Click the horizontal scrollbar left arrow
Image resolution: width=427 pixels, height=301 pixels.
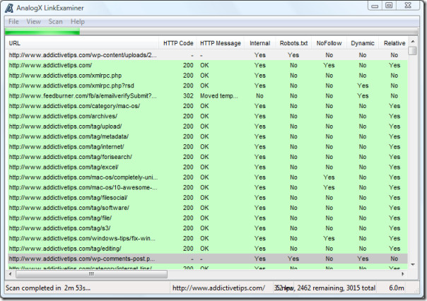coord(10,273)
